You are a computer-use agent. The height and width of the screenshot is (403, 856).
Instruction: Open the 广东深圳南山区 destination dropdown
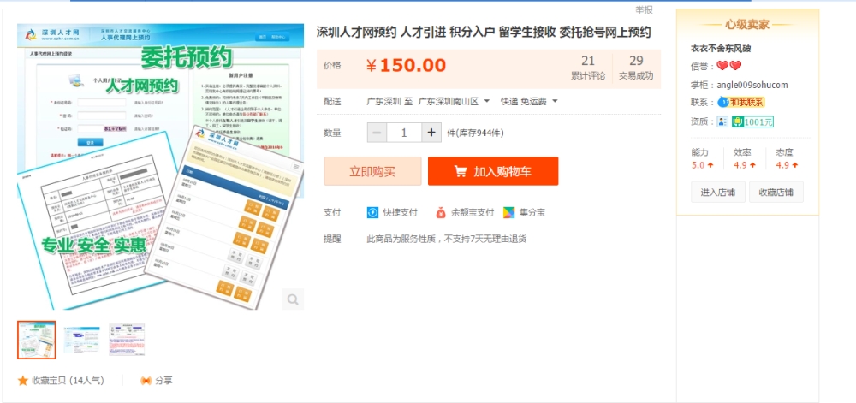coord(454,102)
